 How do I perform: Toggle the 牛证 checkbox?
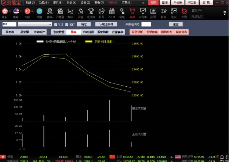point(56,24)
